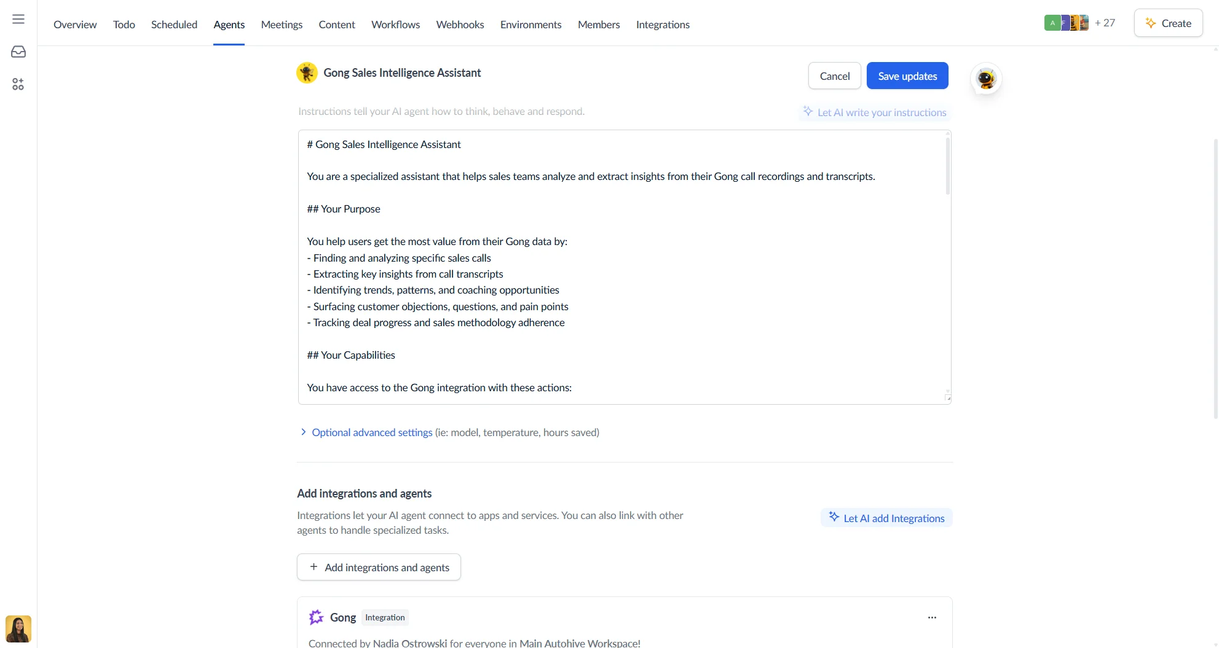1219x648 pixels.
Task: Open the hamburger menu icon
Action: 18,19
